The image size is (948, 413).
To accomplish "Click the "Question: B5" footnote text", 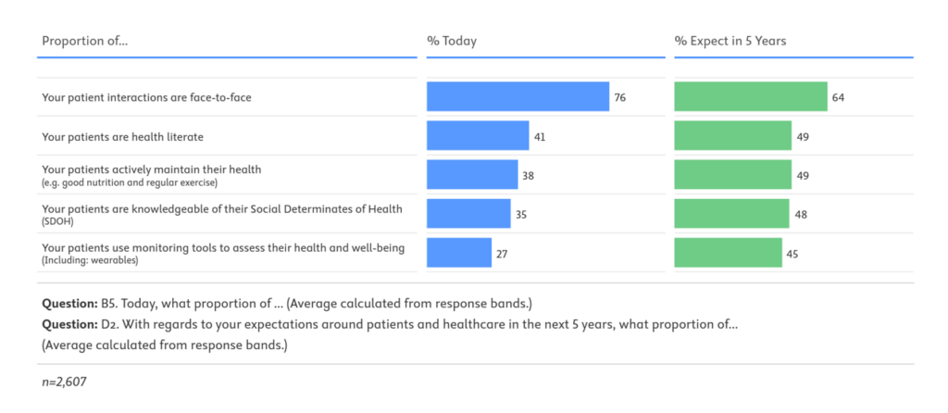I will point(287,304).
